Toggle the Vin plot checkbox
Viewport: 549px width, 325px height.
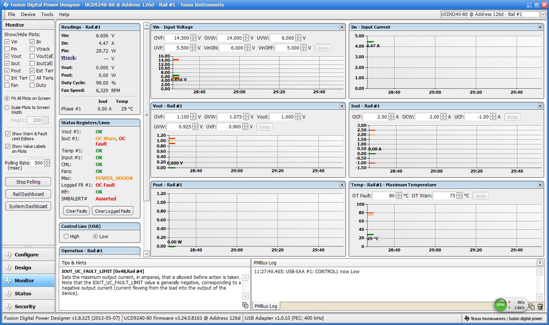[x=7, y=42]
